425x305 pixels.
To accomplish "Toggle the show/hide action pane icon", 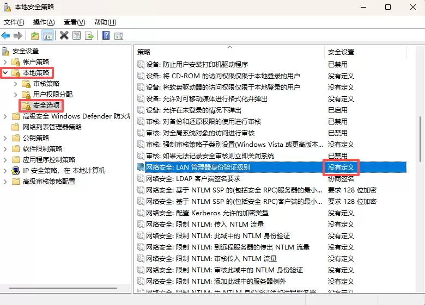I will (118, 36).
